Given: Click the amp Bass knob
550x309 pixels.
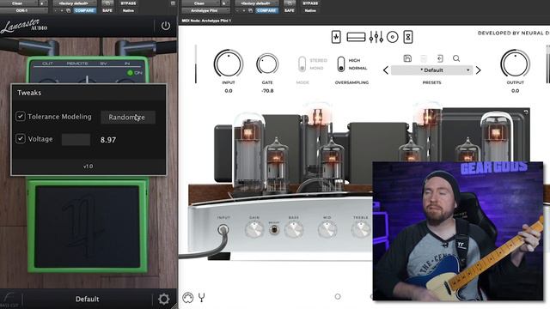Looking at the screenshot, I should [294, 230].
